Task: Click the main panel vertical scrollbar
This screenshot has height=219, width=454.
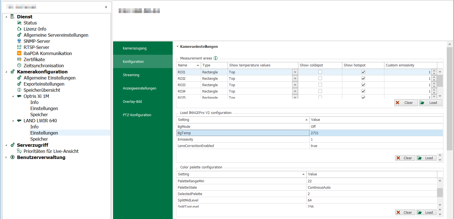Action: click(450, 99)
